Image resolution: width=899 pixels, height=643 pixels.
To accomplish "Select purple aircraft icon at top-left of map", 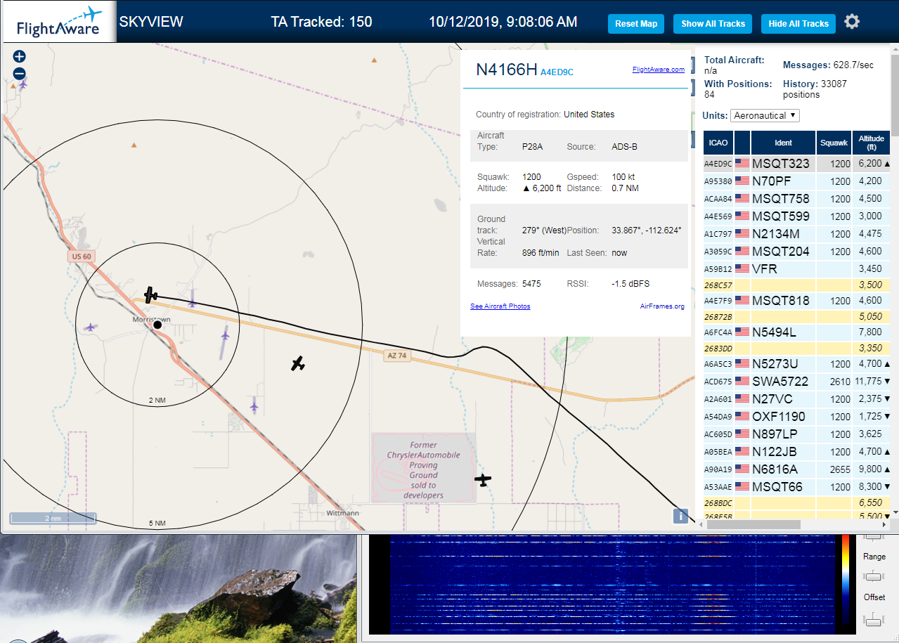I will point(23,84).
